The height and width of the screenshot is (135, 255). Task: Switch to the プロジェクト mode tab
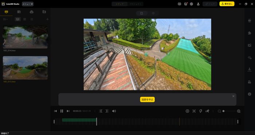coord(135,4)
